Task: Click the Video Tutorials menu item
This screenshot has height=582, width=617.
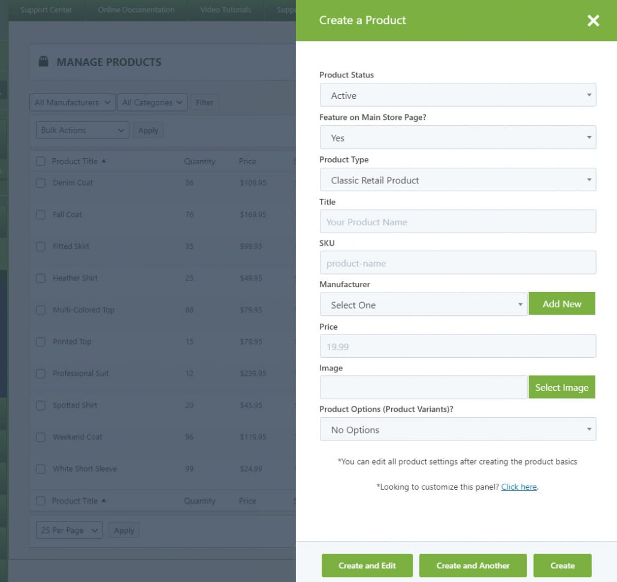Action: pos(225,10)
